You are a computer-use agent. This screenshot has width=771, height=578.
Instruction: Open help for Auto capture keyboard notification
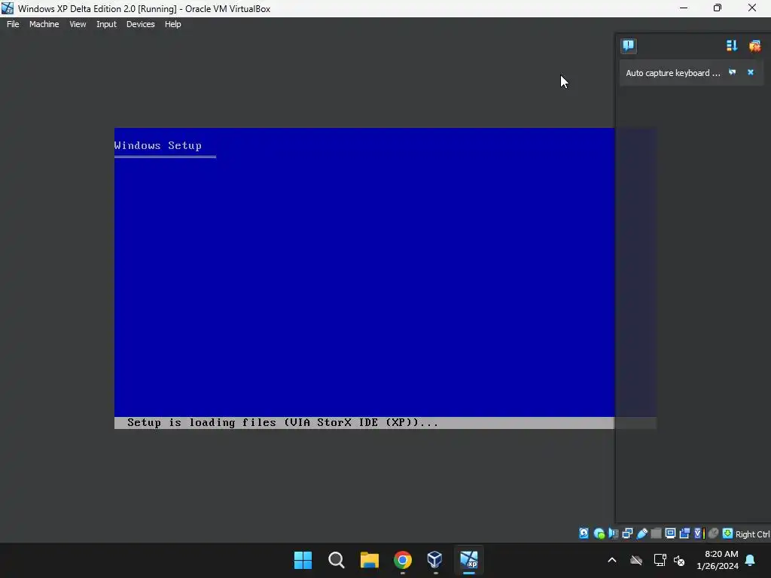[x=732, y=72]
